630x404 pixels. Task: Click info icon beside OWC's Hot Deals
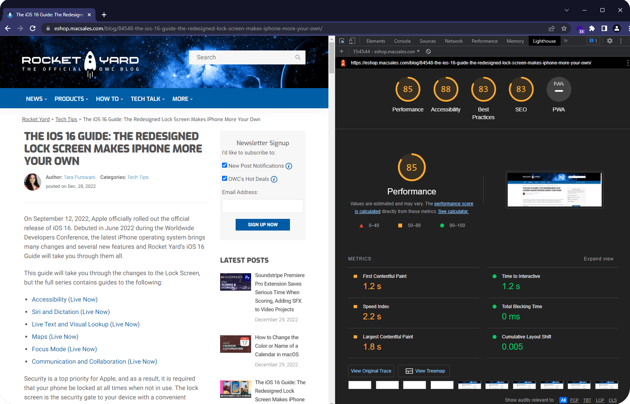point(274,179)
